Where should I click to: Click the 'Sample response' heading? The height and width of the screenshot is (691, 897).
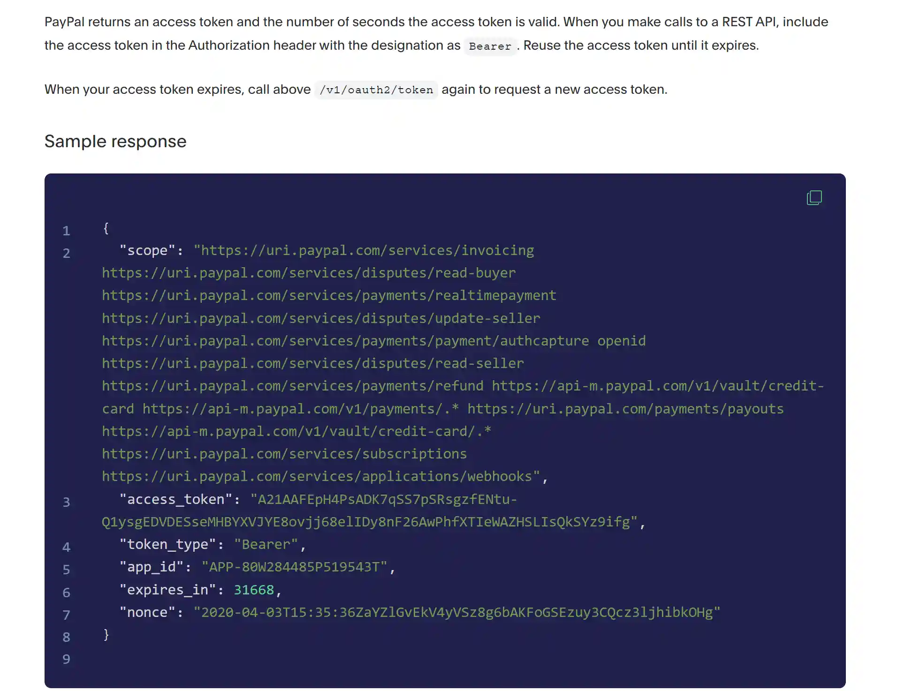tap(115, 142)
